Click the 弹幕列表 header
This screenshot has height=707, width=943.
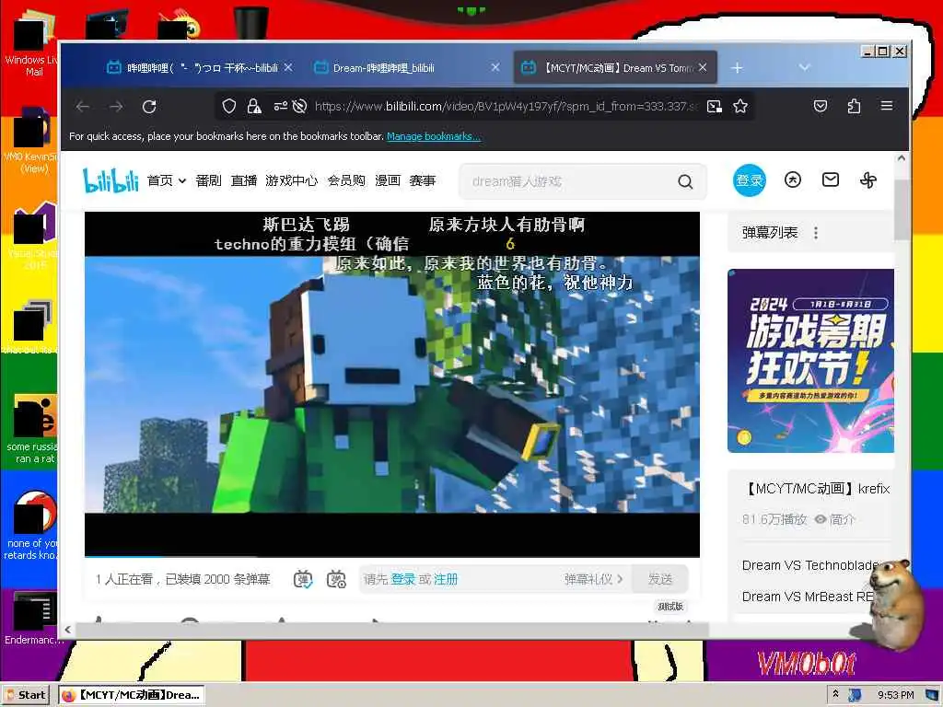tap(770, 233)
